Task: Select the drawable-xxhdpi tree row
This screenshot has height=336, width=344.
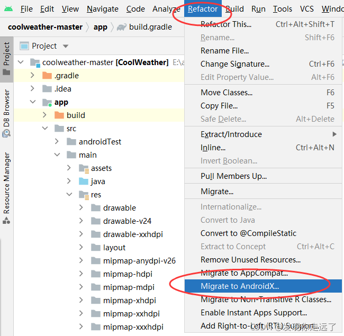Action: (x=99, y=234)
